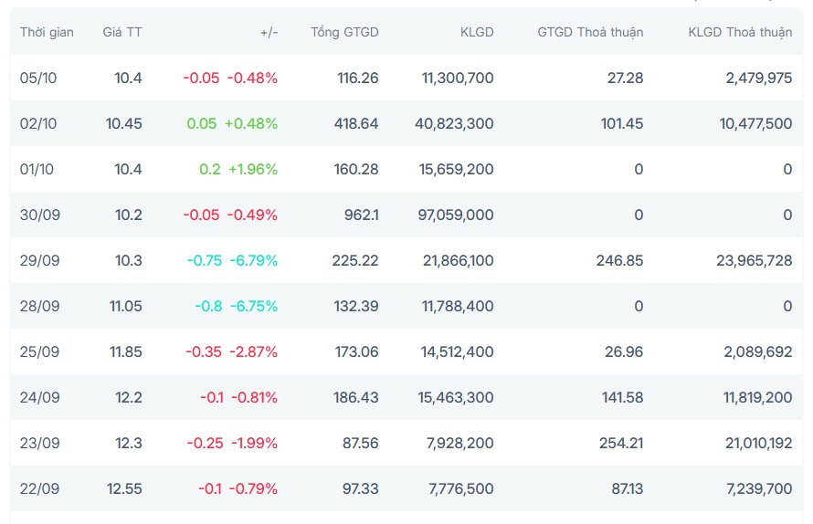Click price 12.55 in 22/09 row
Viewport: 813px width, 524px height.
[124, 488]
